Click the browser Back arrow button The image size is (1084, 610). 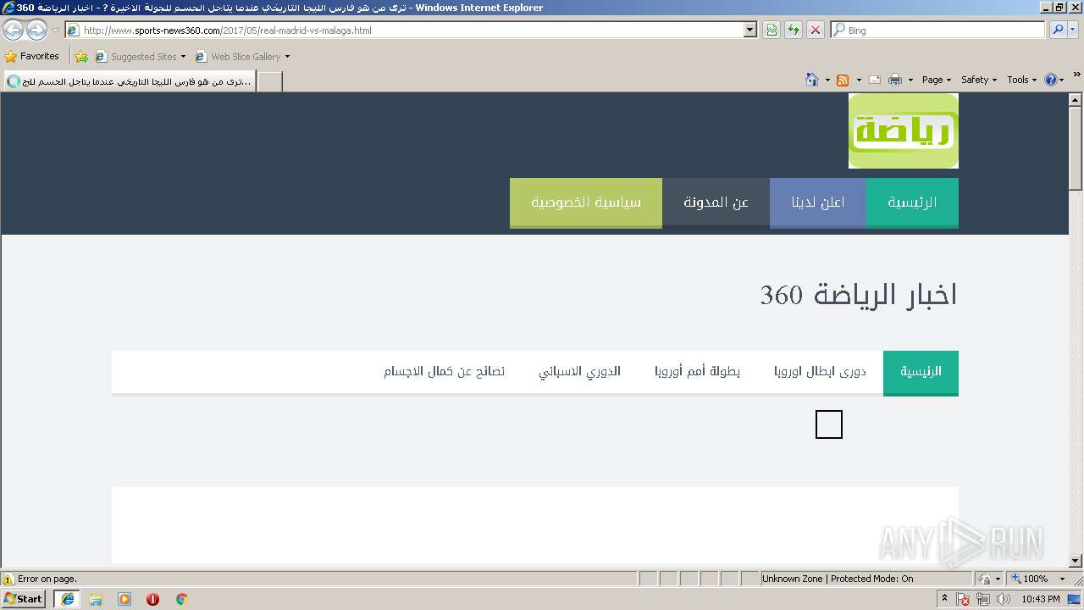[13, 30]
